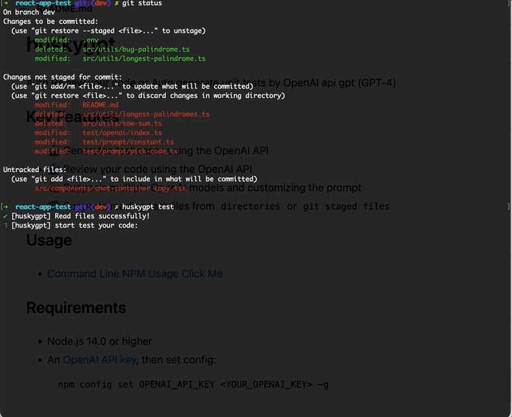
Task: Click the spinner icon before 'start test your code'
Action: pos(5,225)
